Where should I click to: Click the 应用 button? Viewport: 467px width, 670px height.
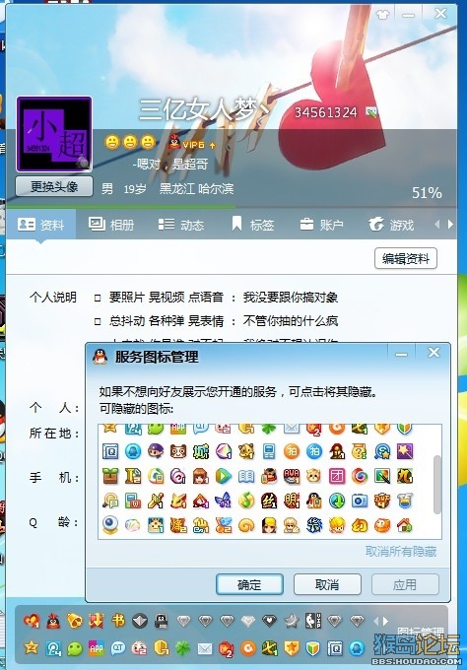click(x=405, y=584)
